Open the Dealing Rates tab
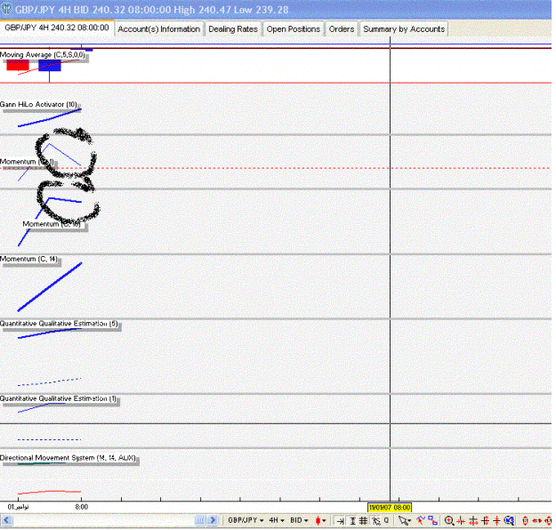This screenshot has width=556, height=530. pos(233,29)
